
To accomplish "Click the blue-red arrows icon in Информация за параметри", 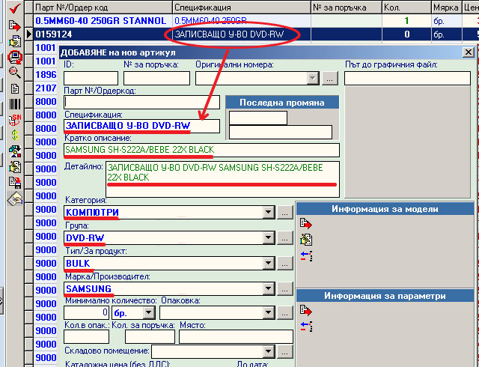I will tap(306, 326).
